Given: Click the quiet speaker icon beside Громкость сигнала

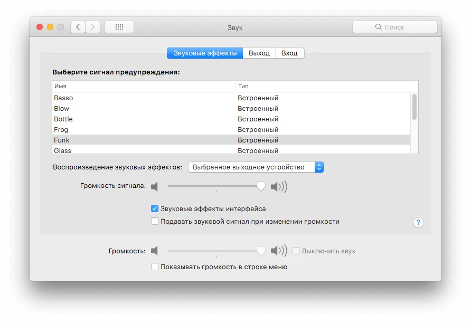Looking at the screenshot, I should click(x=154, y=186).
